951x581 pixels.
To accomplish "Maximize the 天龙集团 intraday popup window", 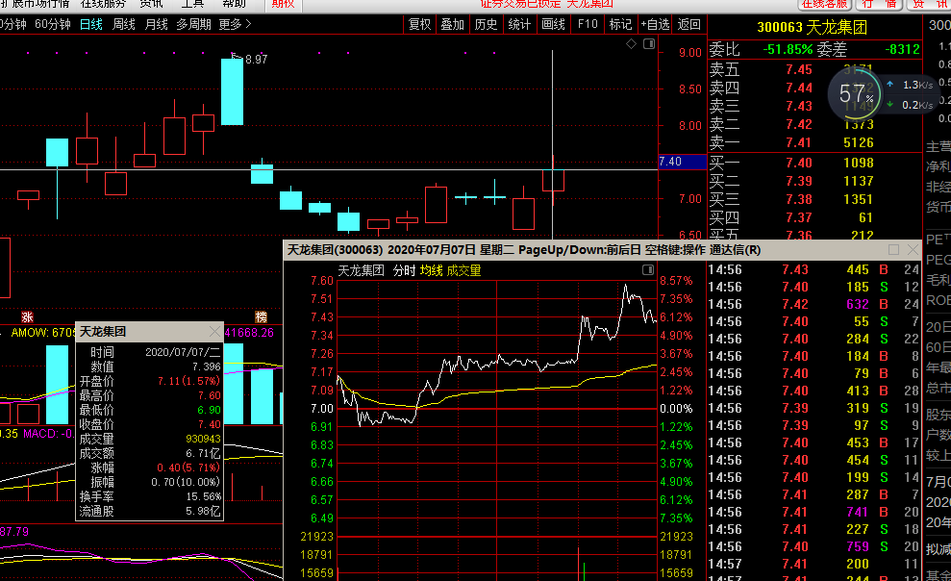I will 893,250.
